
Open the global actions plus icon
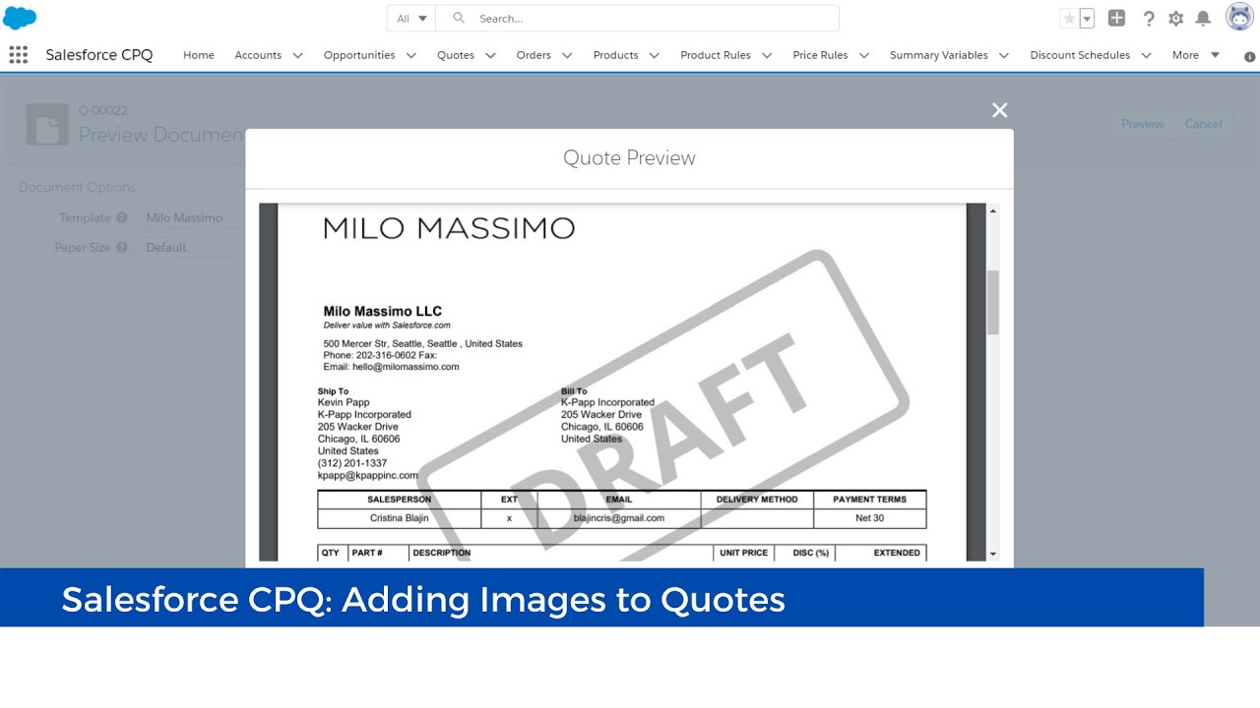1116,18
